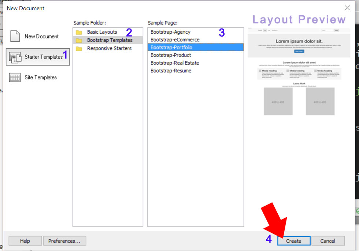Close the New Document dialog

click(x=347, y=8)
